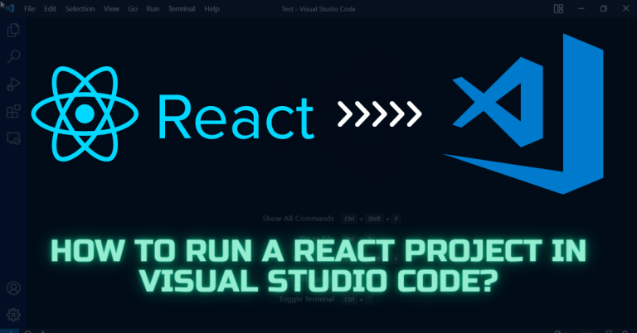The width and height of the screenshot is (637, 333).
Task: Open the Remote Explorer icon
Action: click(13, 137)
